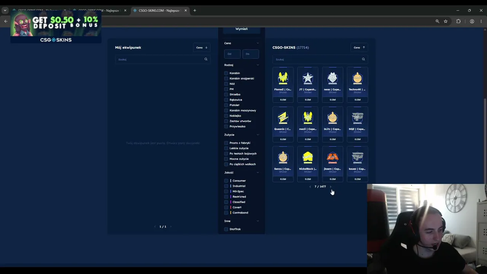Image resolution: width=487 pixels, height=274 pixels.
Task: Check the Nóż filter
Action: point(226,84)
